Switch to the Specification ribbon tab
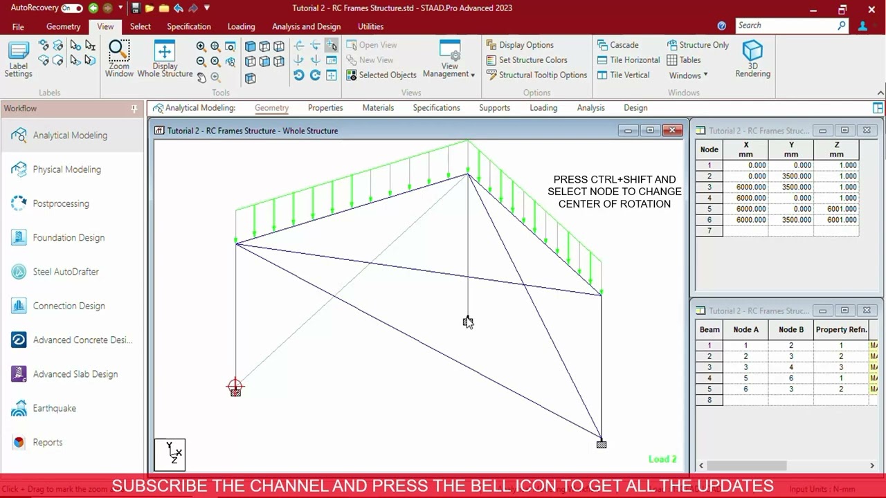Image resolution: width=886 pixels, height=498 pixels. click(189, 26)
